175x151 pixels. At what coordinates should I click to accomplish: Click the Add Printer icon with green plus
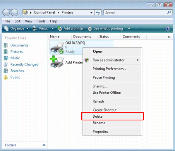click(x=57, y=62)
